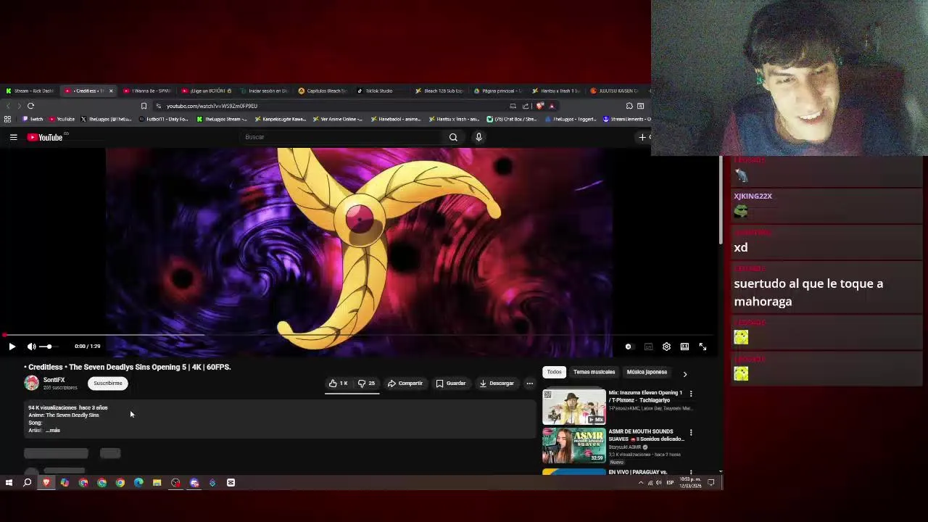Open the player settings gear

pyautogui.click(x=666, y=347)
